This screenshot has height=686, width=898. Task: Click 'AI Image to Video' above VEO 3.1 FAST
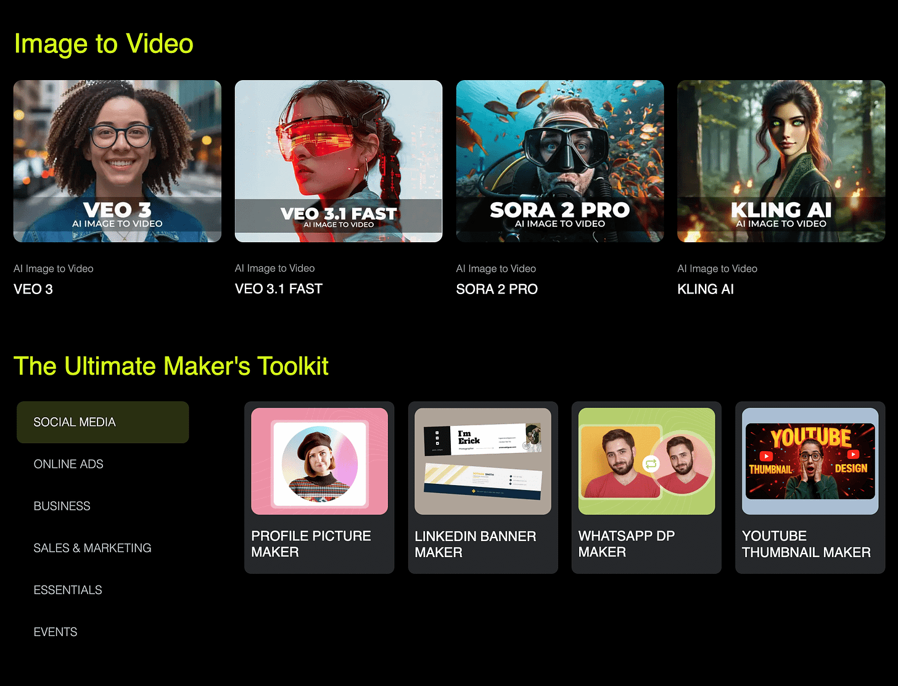tap(275, 268)
